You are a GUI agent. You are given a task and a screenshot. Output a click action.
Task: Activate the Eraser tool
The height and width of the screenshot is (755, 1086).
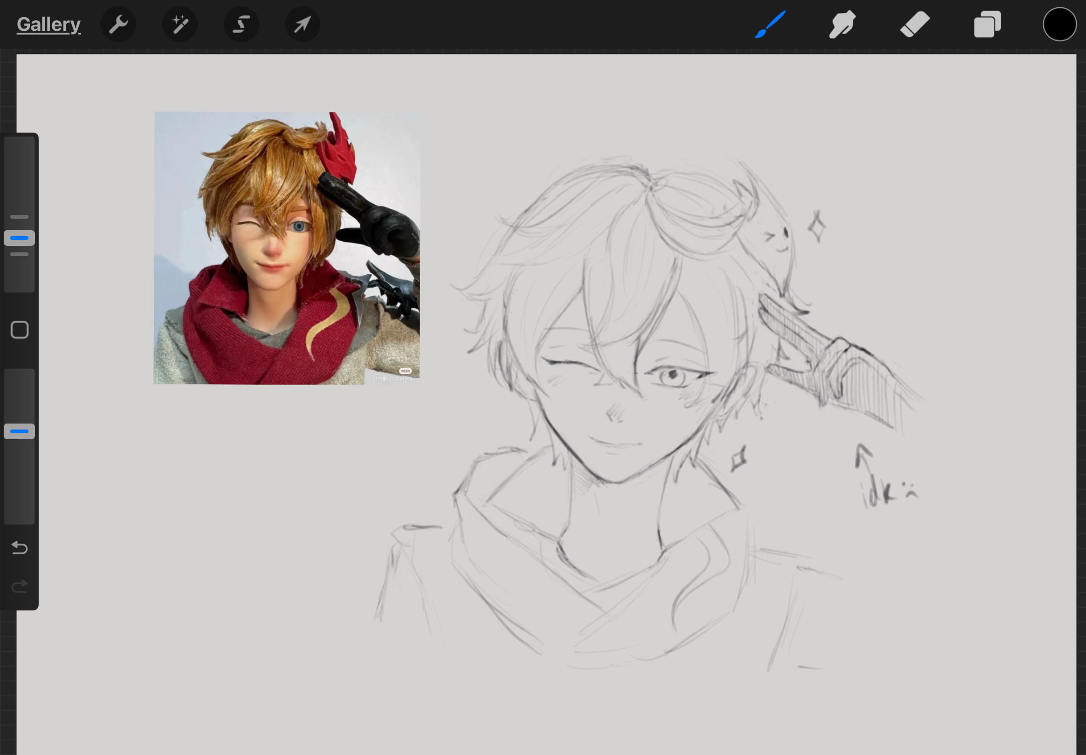[x=914, y=23]
